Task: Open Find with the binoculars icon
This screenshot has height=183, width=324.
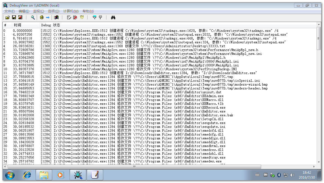Action: tap(113, 18)
